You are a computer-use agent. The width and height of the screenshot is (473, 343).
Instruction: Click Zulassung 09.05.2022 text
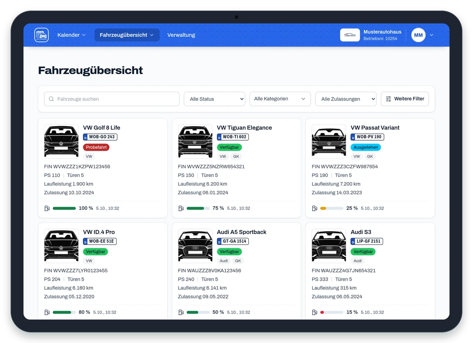pyautogui.click(x=203, y=297)
